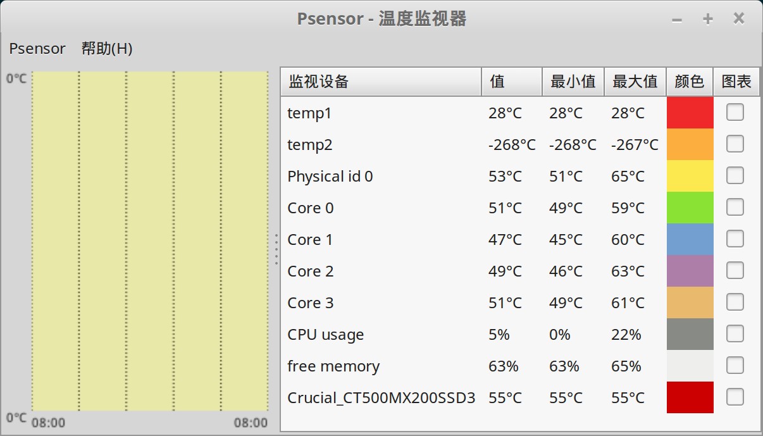Screen dimensions: 763x436
Task: Click the pane divider handle beside graph
Action: point(276,249)
